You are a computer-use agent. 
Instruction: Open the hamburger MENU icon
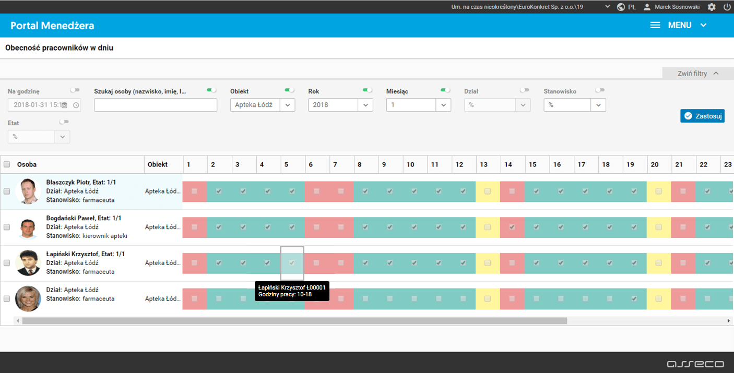pyautogui.click(x=655, y=25)
